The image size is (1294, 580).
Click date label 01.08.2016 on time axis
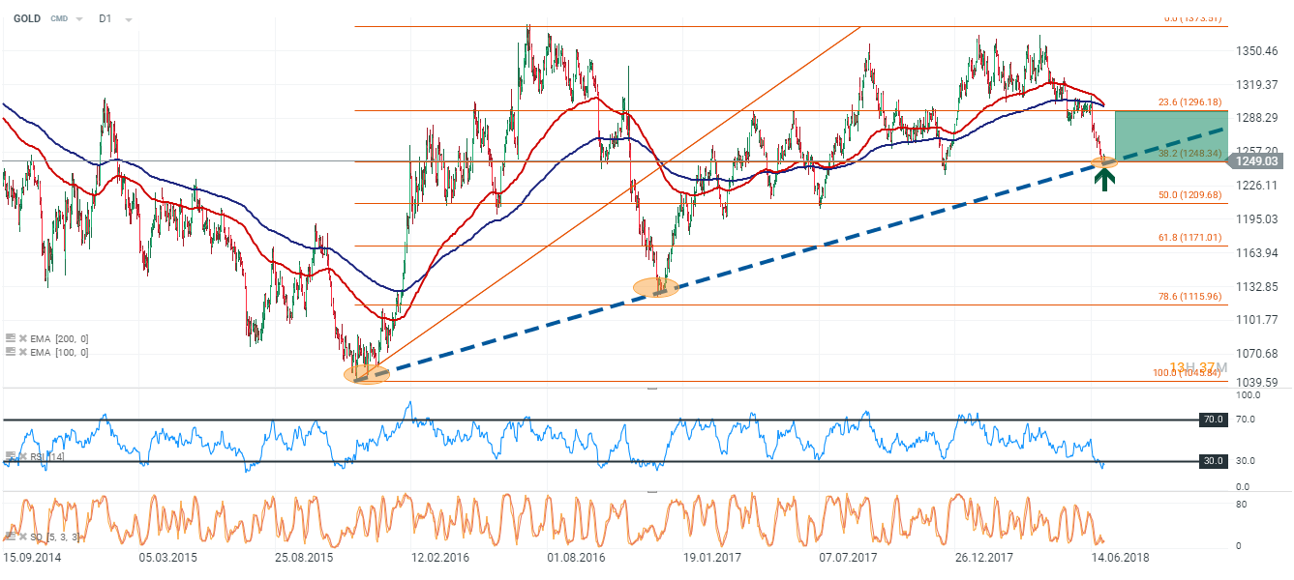(576, 558)
